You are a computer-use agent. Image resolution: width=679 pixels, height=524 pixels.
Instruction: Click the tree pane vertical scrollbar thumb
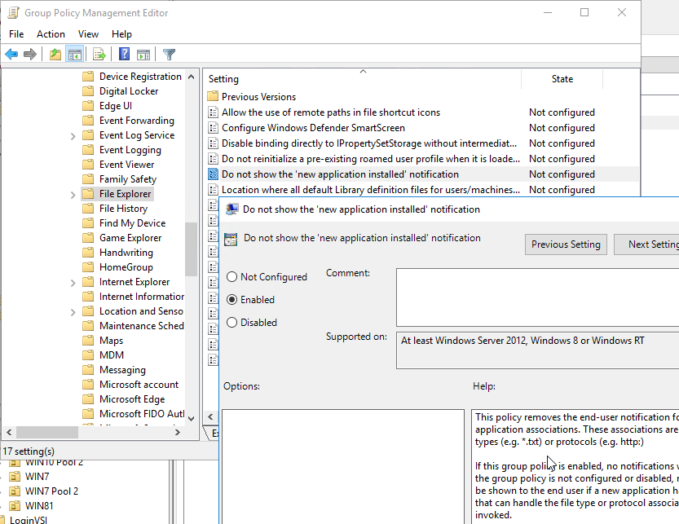click(x=191, y=249)
